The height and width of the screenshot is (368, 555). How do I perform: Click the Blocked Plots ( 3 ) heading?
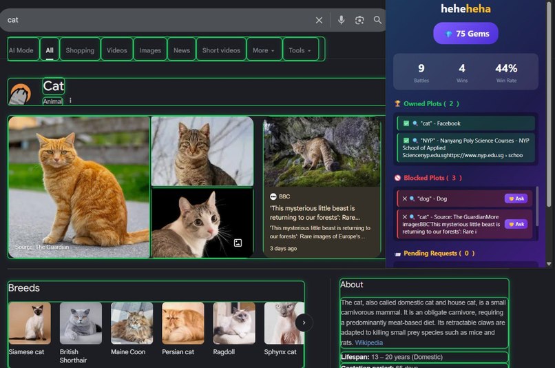(x=432, y=178)
